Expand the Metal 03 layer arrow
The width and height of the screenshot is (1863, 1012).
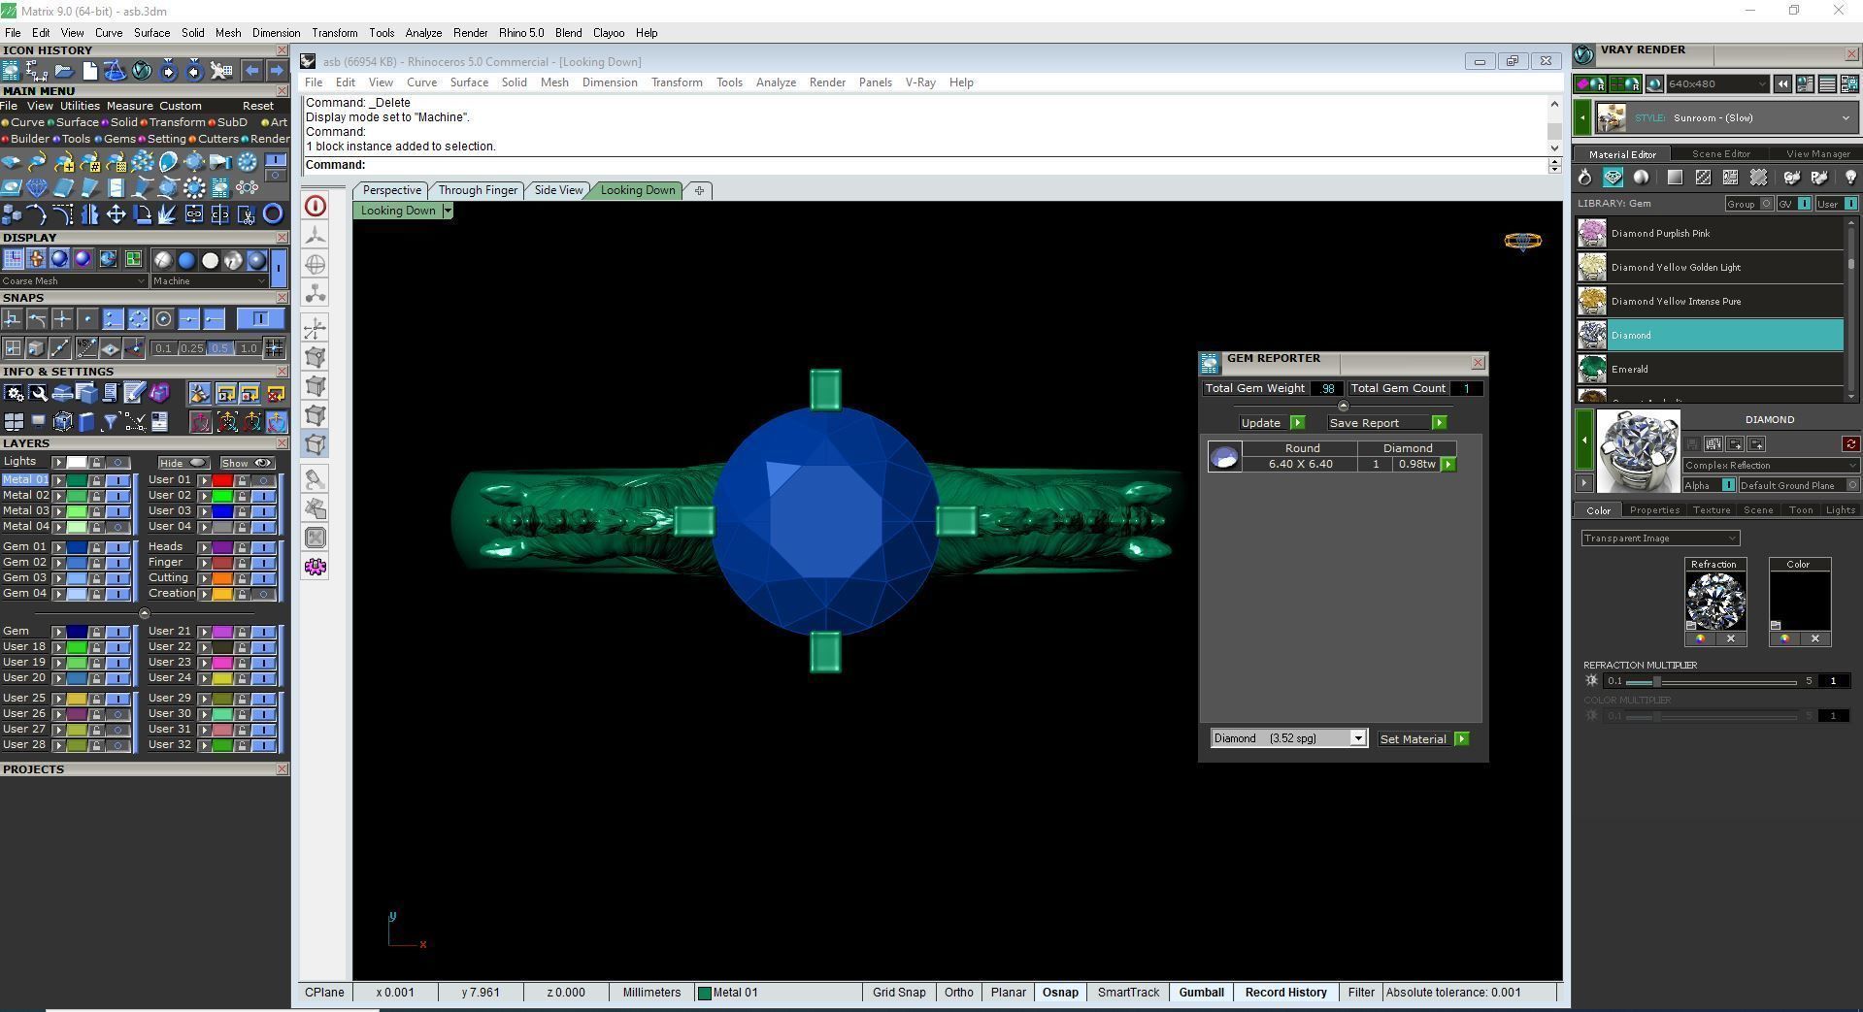click(x=58, y=511)
